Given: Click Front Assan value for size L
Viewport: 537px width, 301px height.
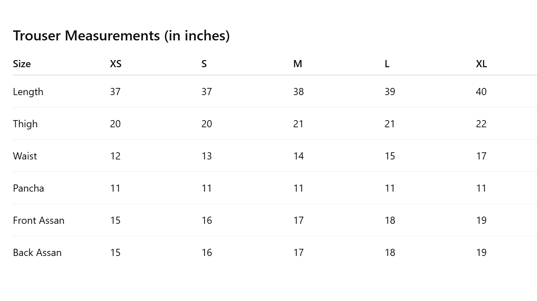Looking at the screenshot, I should click(390, 221).
